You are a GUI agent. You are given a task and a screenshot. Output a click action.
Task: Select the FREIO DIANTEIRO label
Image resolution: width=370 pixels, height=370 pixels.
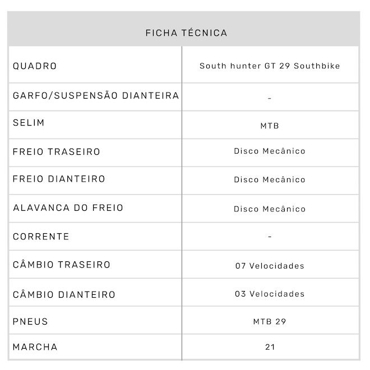[x=59, y=179]
